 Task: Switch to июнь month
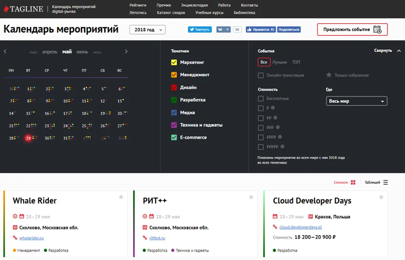click(x=82, y=52)
